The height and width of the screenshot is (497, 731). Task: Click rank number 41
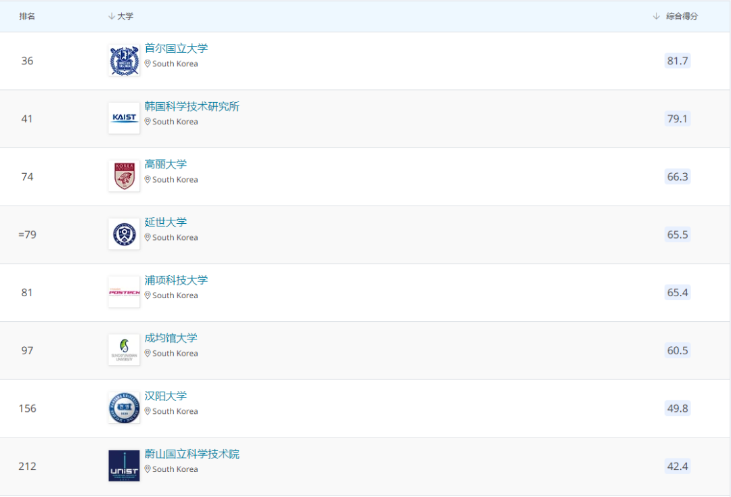click(x=27, y=119)
